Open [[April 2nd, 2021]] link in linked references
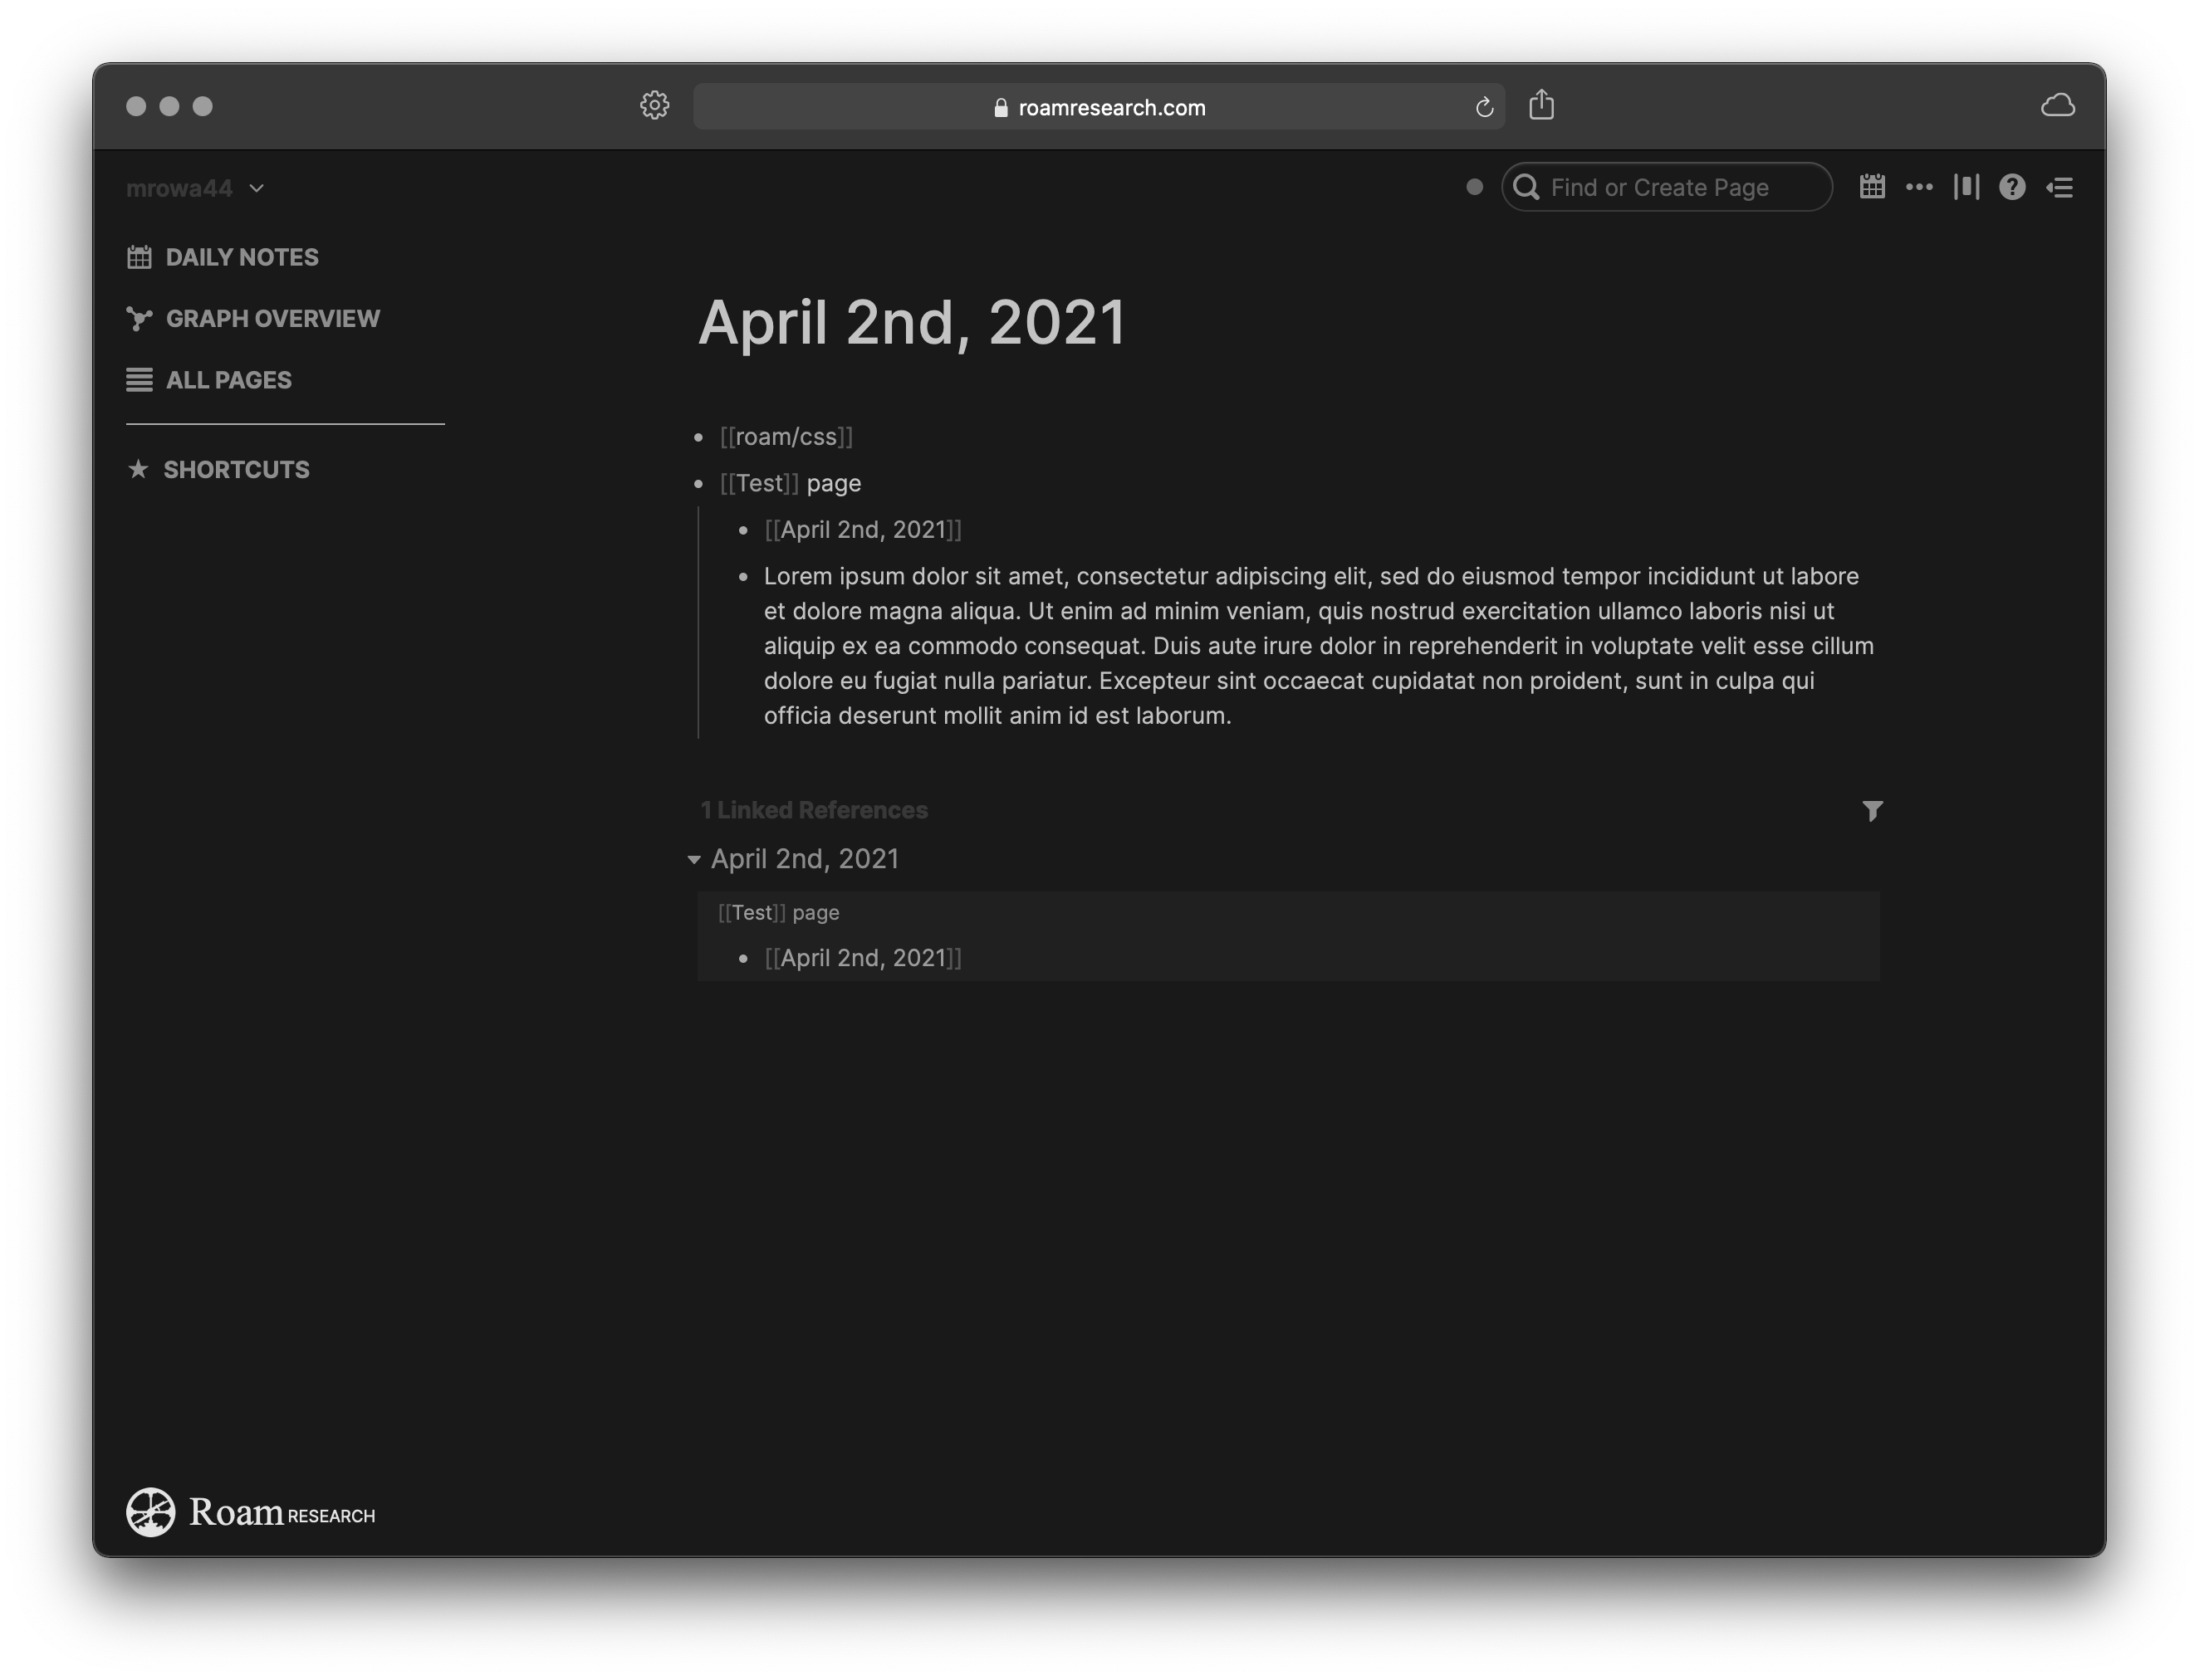Image resolution: width=2199 pixels, height=1680 pixels. pos(862,958)
